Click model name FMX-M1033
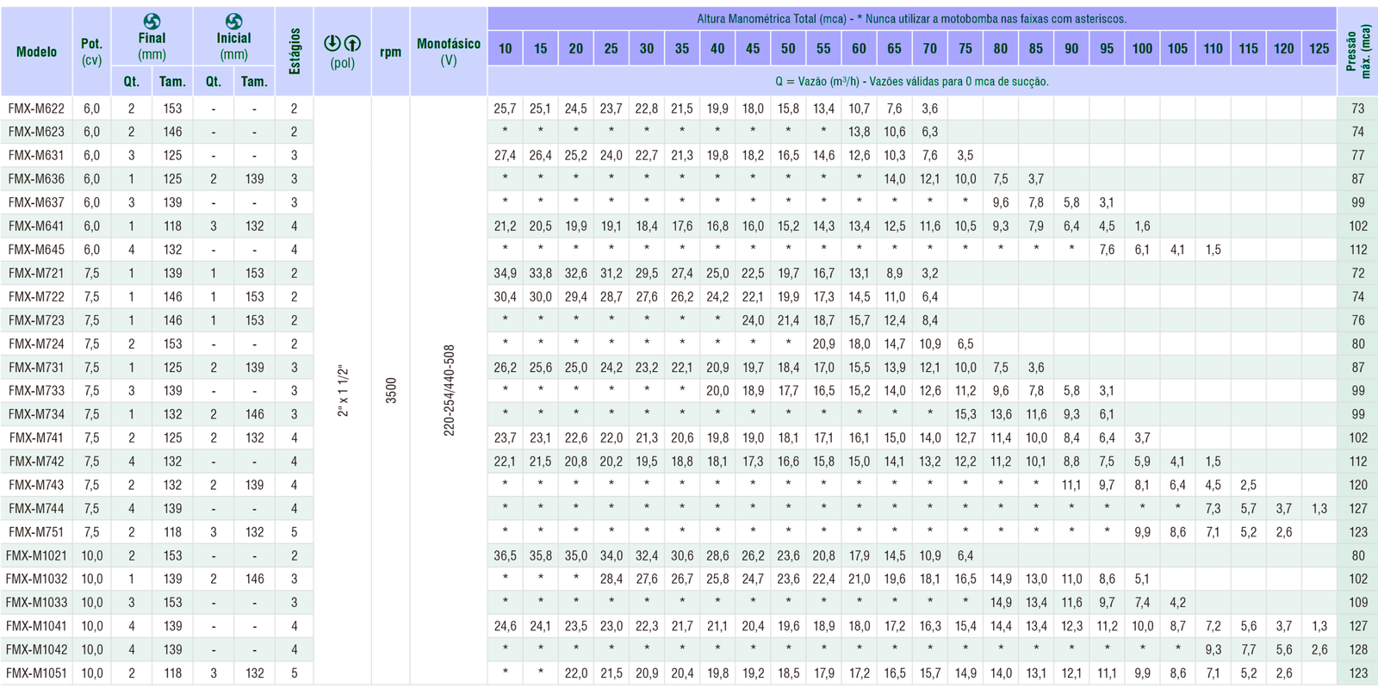The height and width of the screenshot is (688, 1378). [36, 603]
